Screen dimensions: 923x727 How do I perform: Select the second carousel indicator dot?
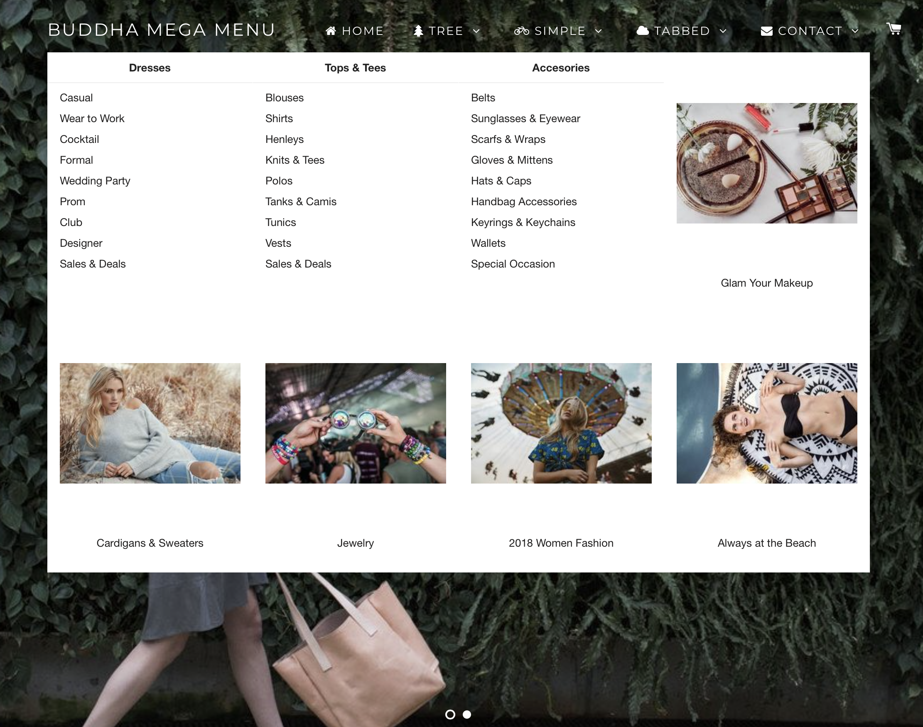pyautogui.click(x=466, y=715)
